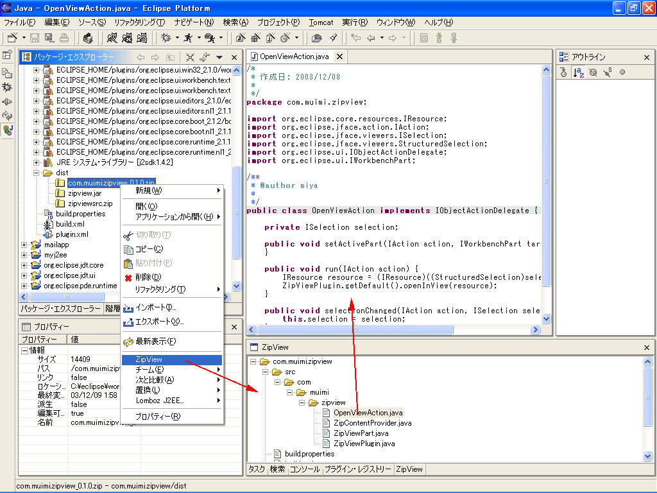Close the OpenViewAction.java editor tab
This screenshot has height=493, width=657.
(339, 56)
